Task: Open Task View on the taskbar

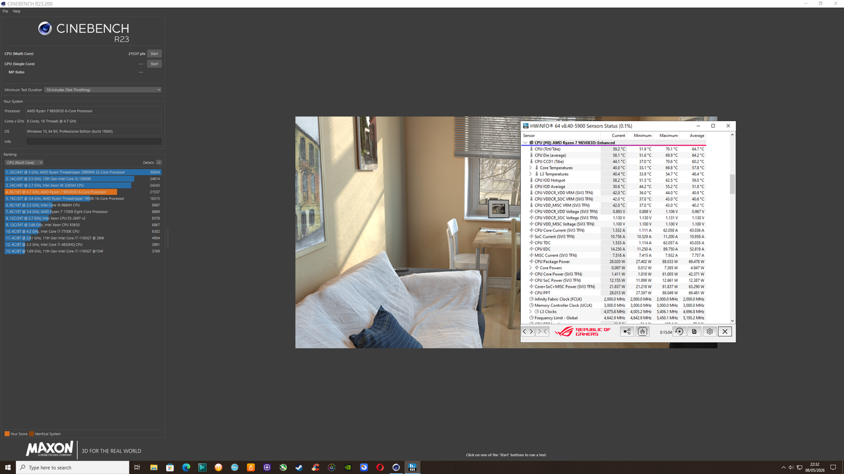Action: [137, 467]
